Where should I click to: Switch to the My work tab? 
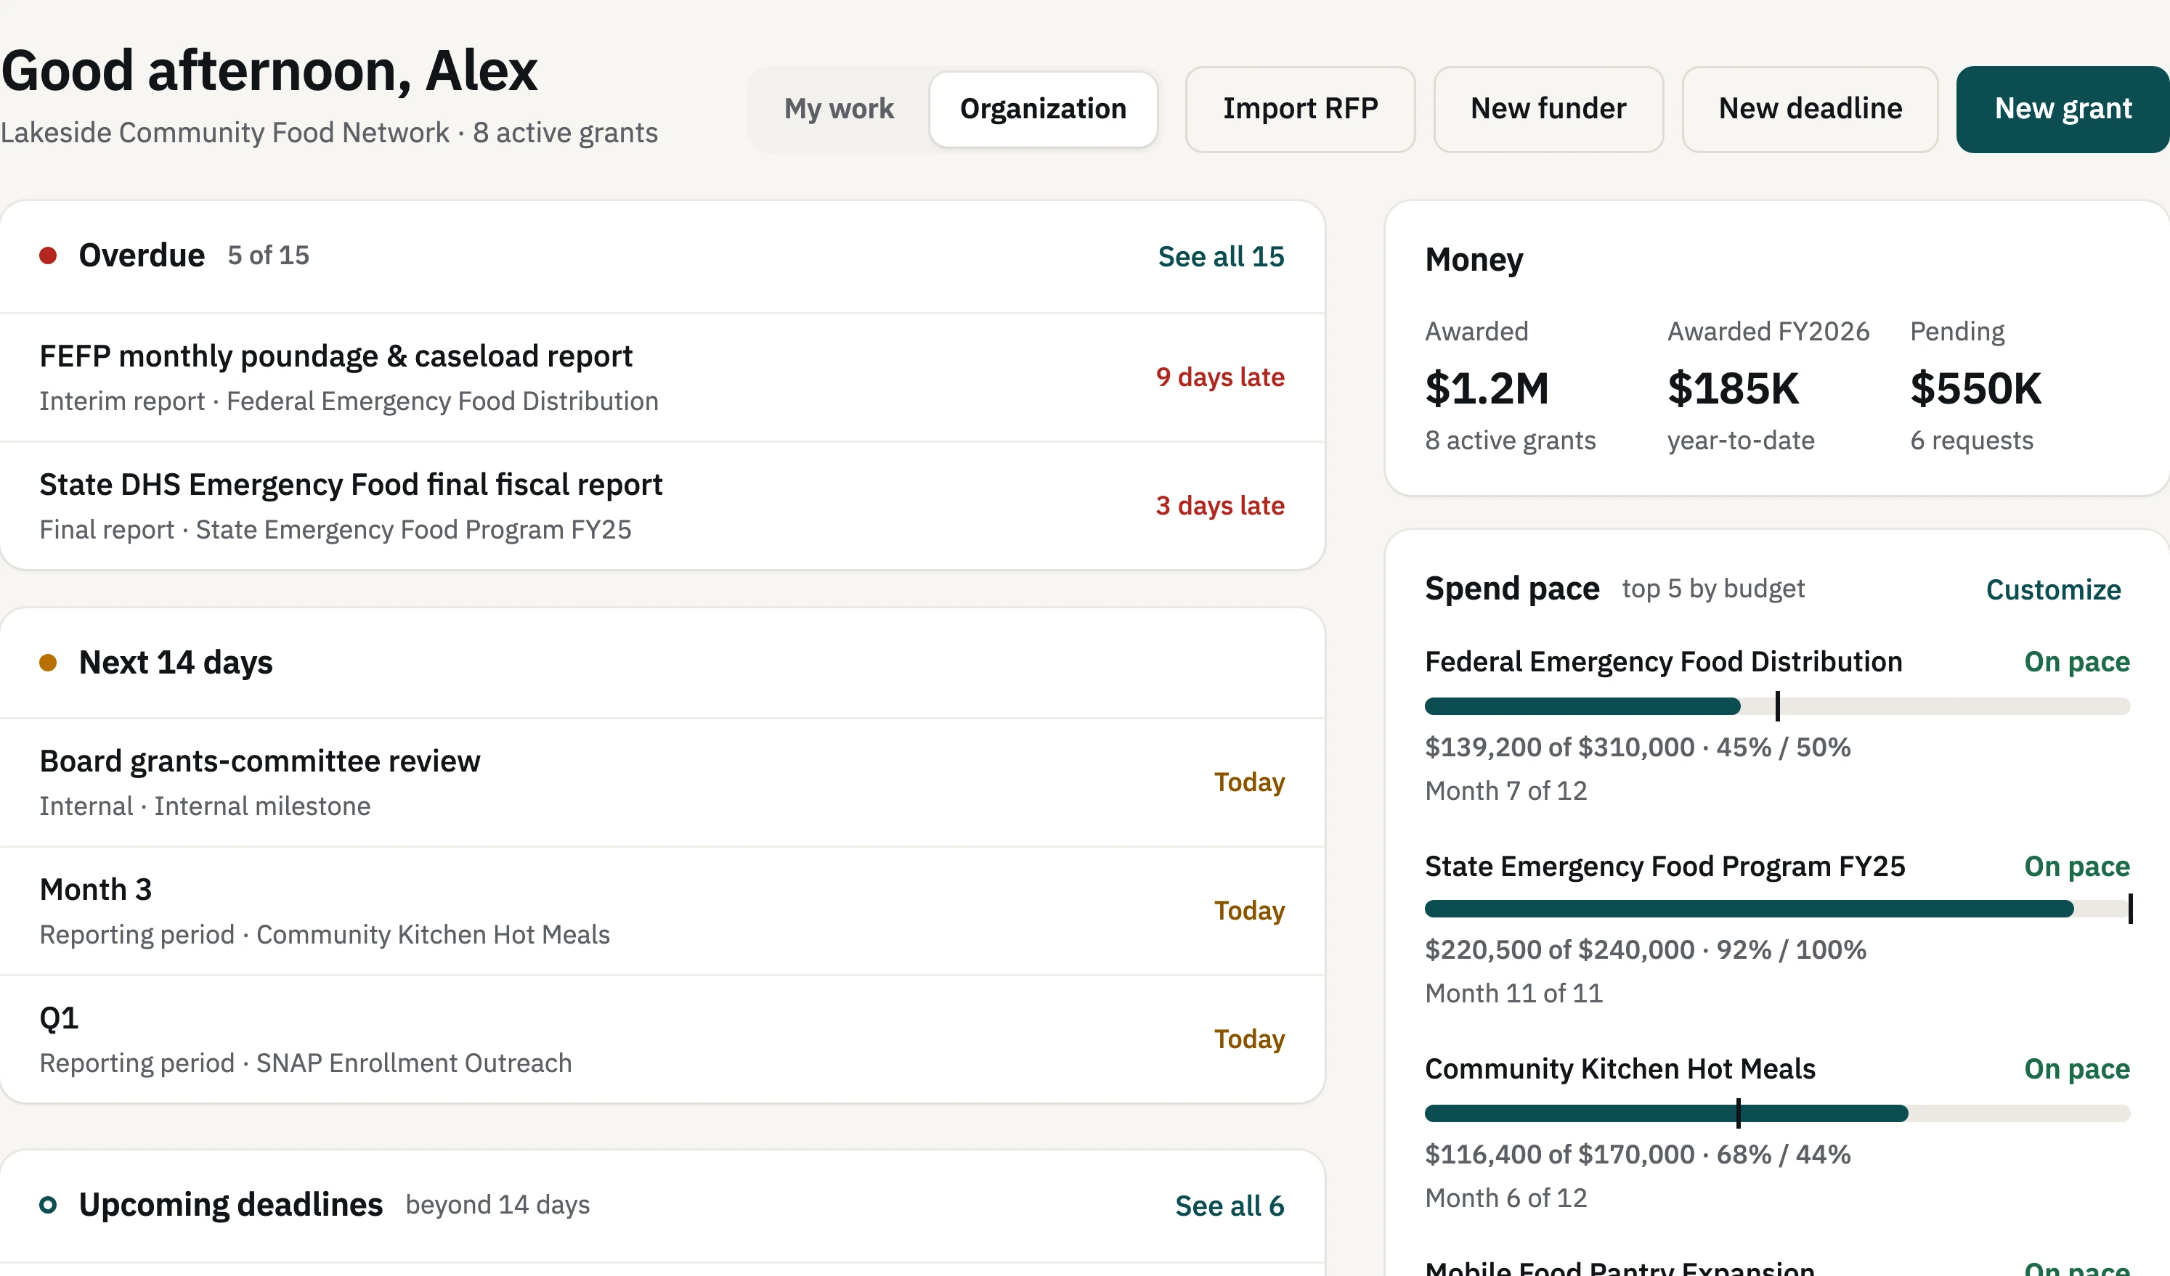(x=838, y=110)
